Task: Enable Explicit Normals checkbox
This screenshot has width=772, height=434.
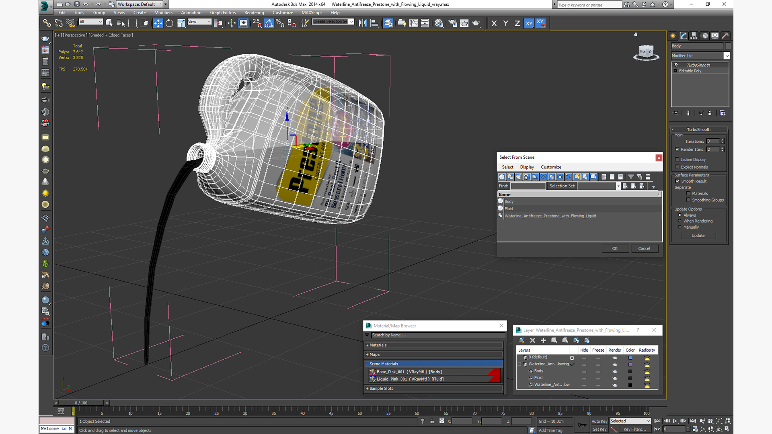Action: coord(677,167)
